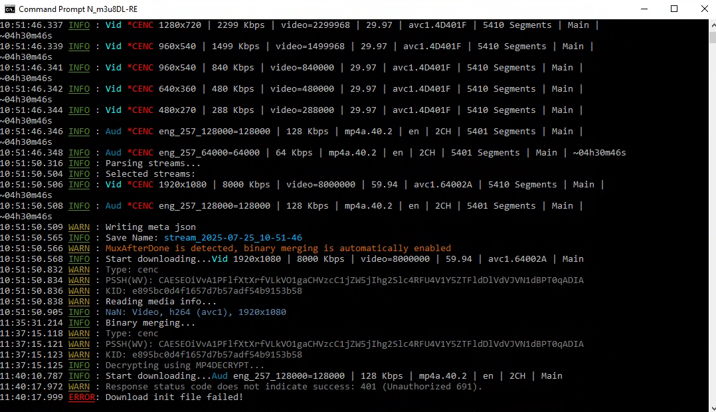Screen dimensions: 716x412
Task: Click the Command Prompt icon in title bar
Action: tap(9, 9)
